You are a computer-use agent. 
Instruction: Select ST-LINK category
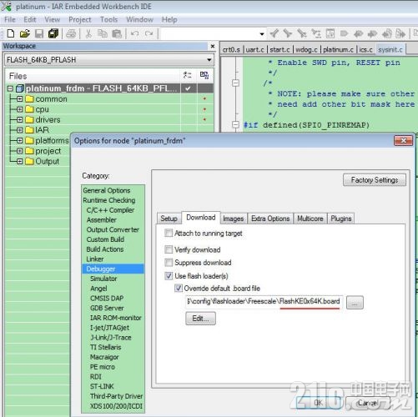coord(102,386)
